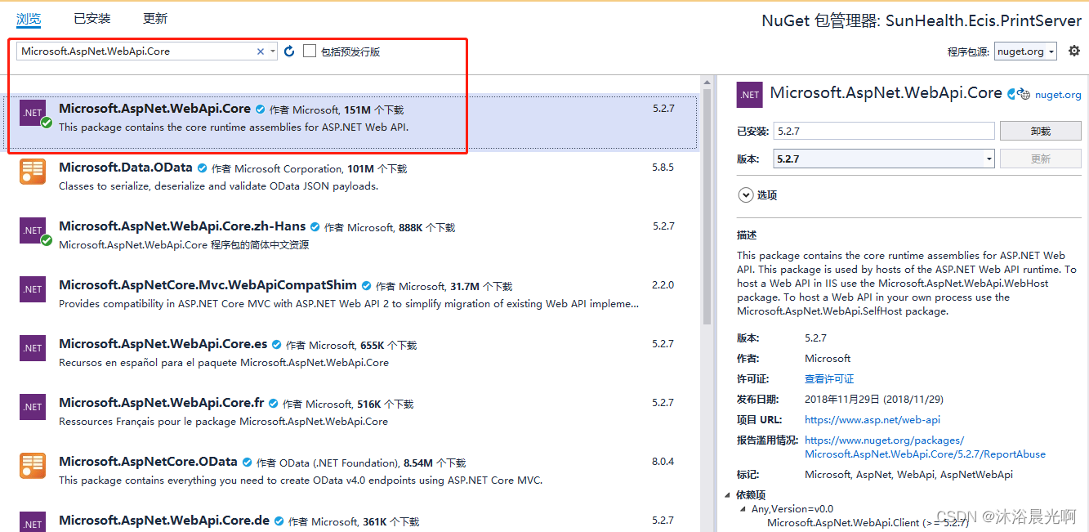
Task: Click verified badge next to Microsoft.AspNetCore.OData
Action: pos(247,463)
